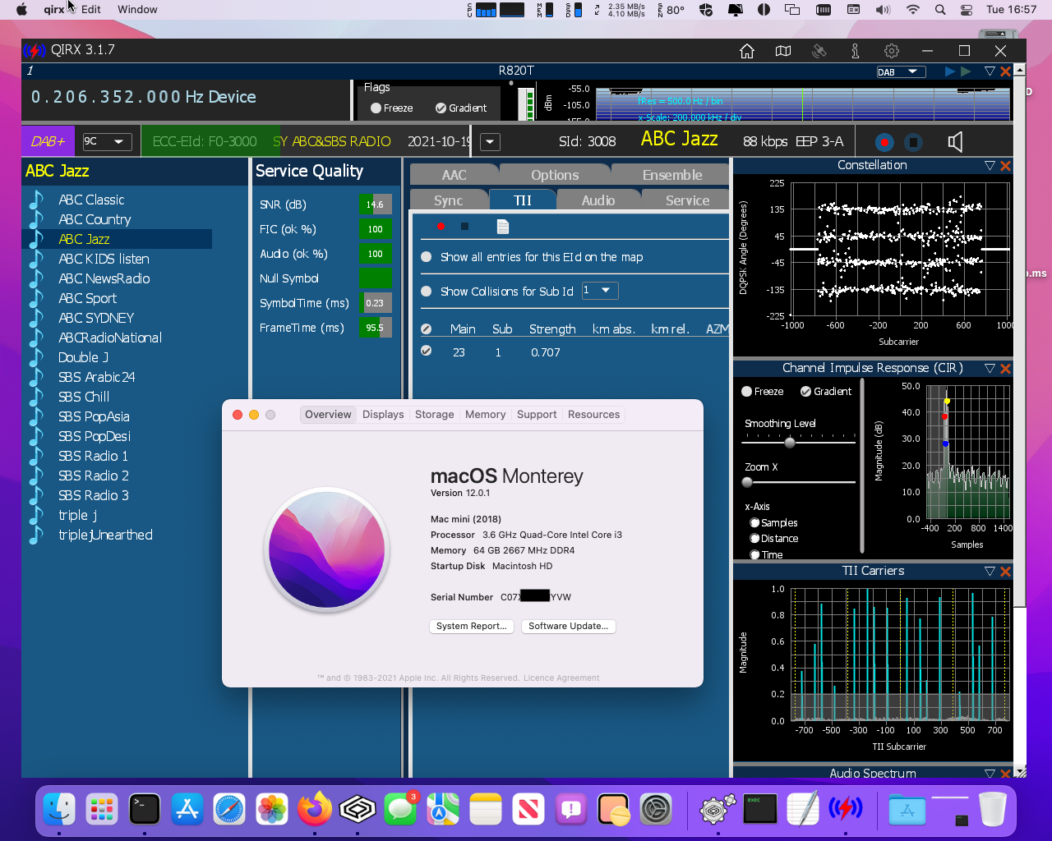Open the QIRX home icon

(x=747, y=51)
